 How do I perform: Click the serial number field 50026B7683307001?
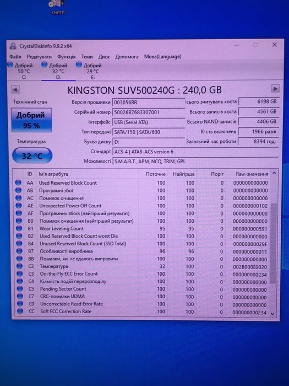tap(149, 112)
